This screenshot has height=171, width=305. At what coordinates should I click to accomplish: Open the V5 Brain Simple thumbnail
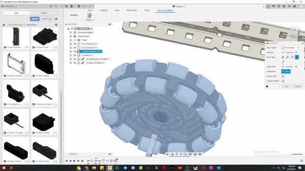pyautogui.click(x=44, y=64)
